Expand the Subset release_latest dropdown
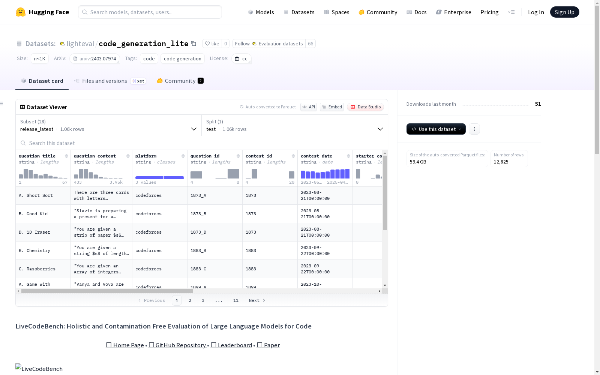Image resolution: width=600 pixels, height=375 pixels. (109, 125)
